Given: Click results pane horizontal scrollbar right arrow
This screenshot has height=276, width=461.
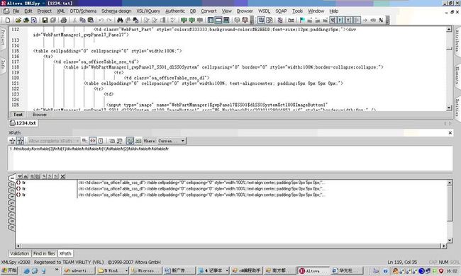Looking at the screenshot, I should click(444, 246).
